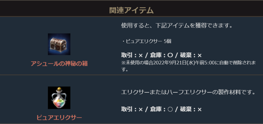Screen dimensions: 263x124
Task: Click the rainbow potion flask icon
Action: click(x=59, y=98)
